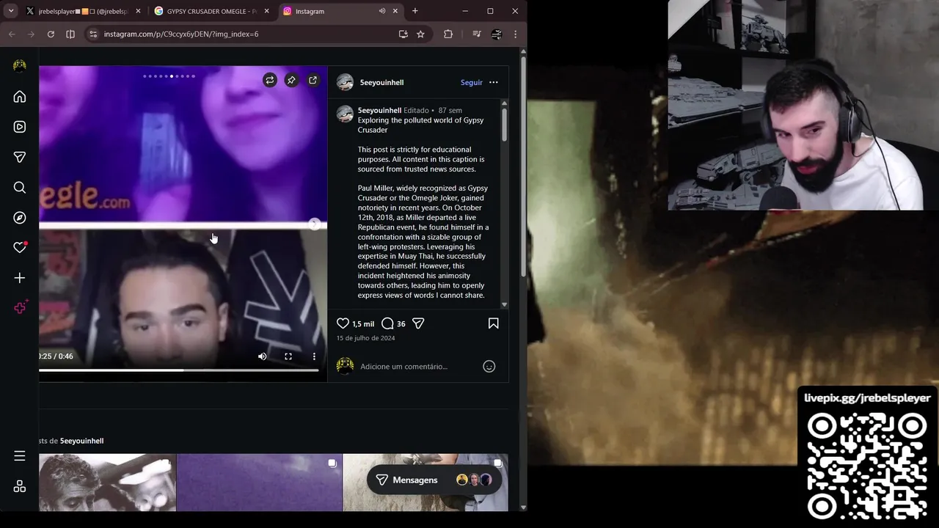This screenshot has height=528, width=939.
Task: View site information icon beside the URL
Action: (92, 34)
